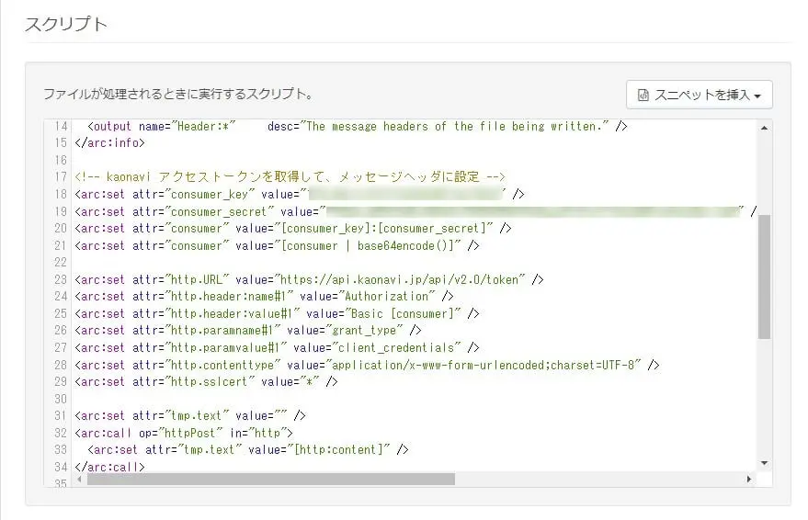808x520 pixels.
Task: Click the kaonavi comment on line 17
Action: [290, 176]
